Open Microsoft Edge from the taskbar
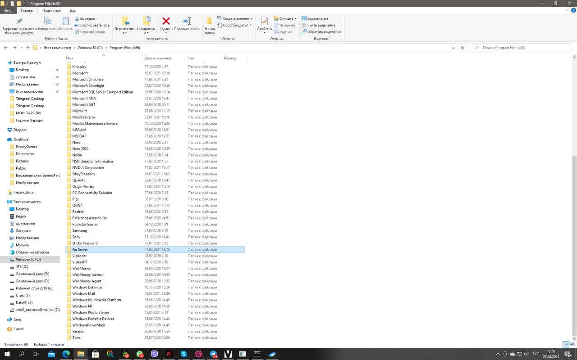The height and width of the screenshot is (360, 577). [66, 354]
